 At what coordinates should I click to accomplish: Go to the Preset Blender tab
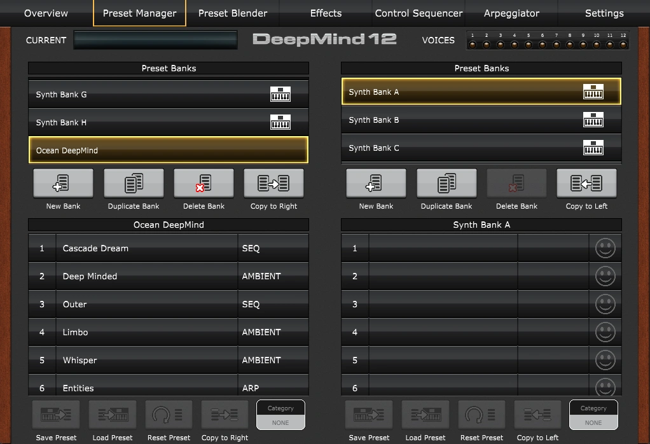[x=233, y=13]
